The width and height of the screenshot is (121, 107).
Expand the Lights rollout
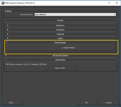[60, 38]
